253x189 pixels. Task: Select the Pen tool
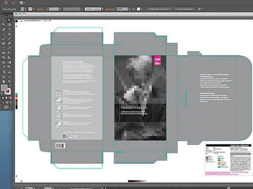(x=4, y=30)
